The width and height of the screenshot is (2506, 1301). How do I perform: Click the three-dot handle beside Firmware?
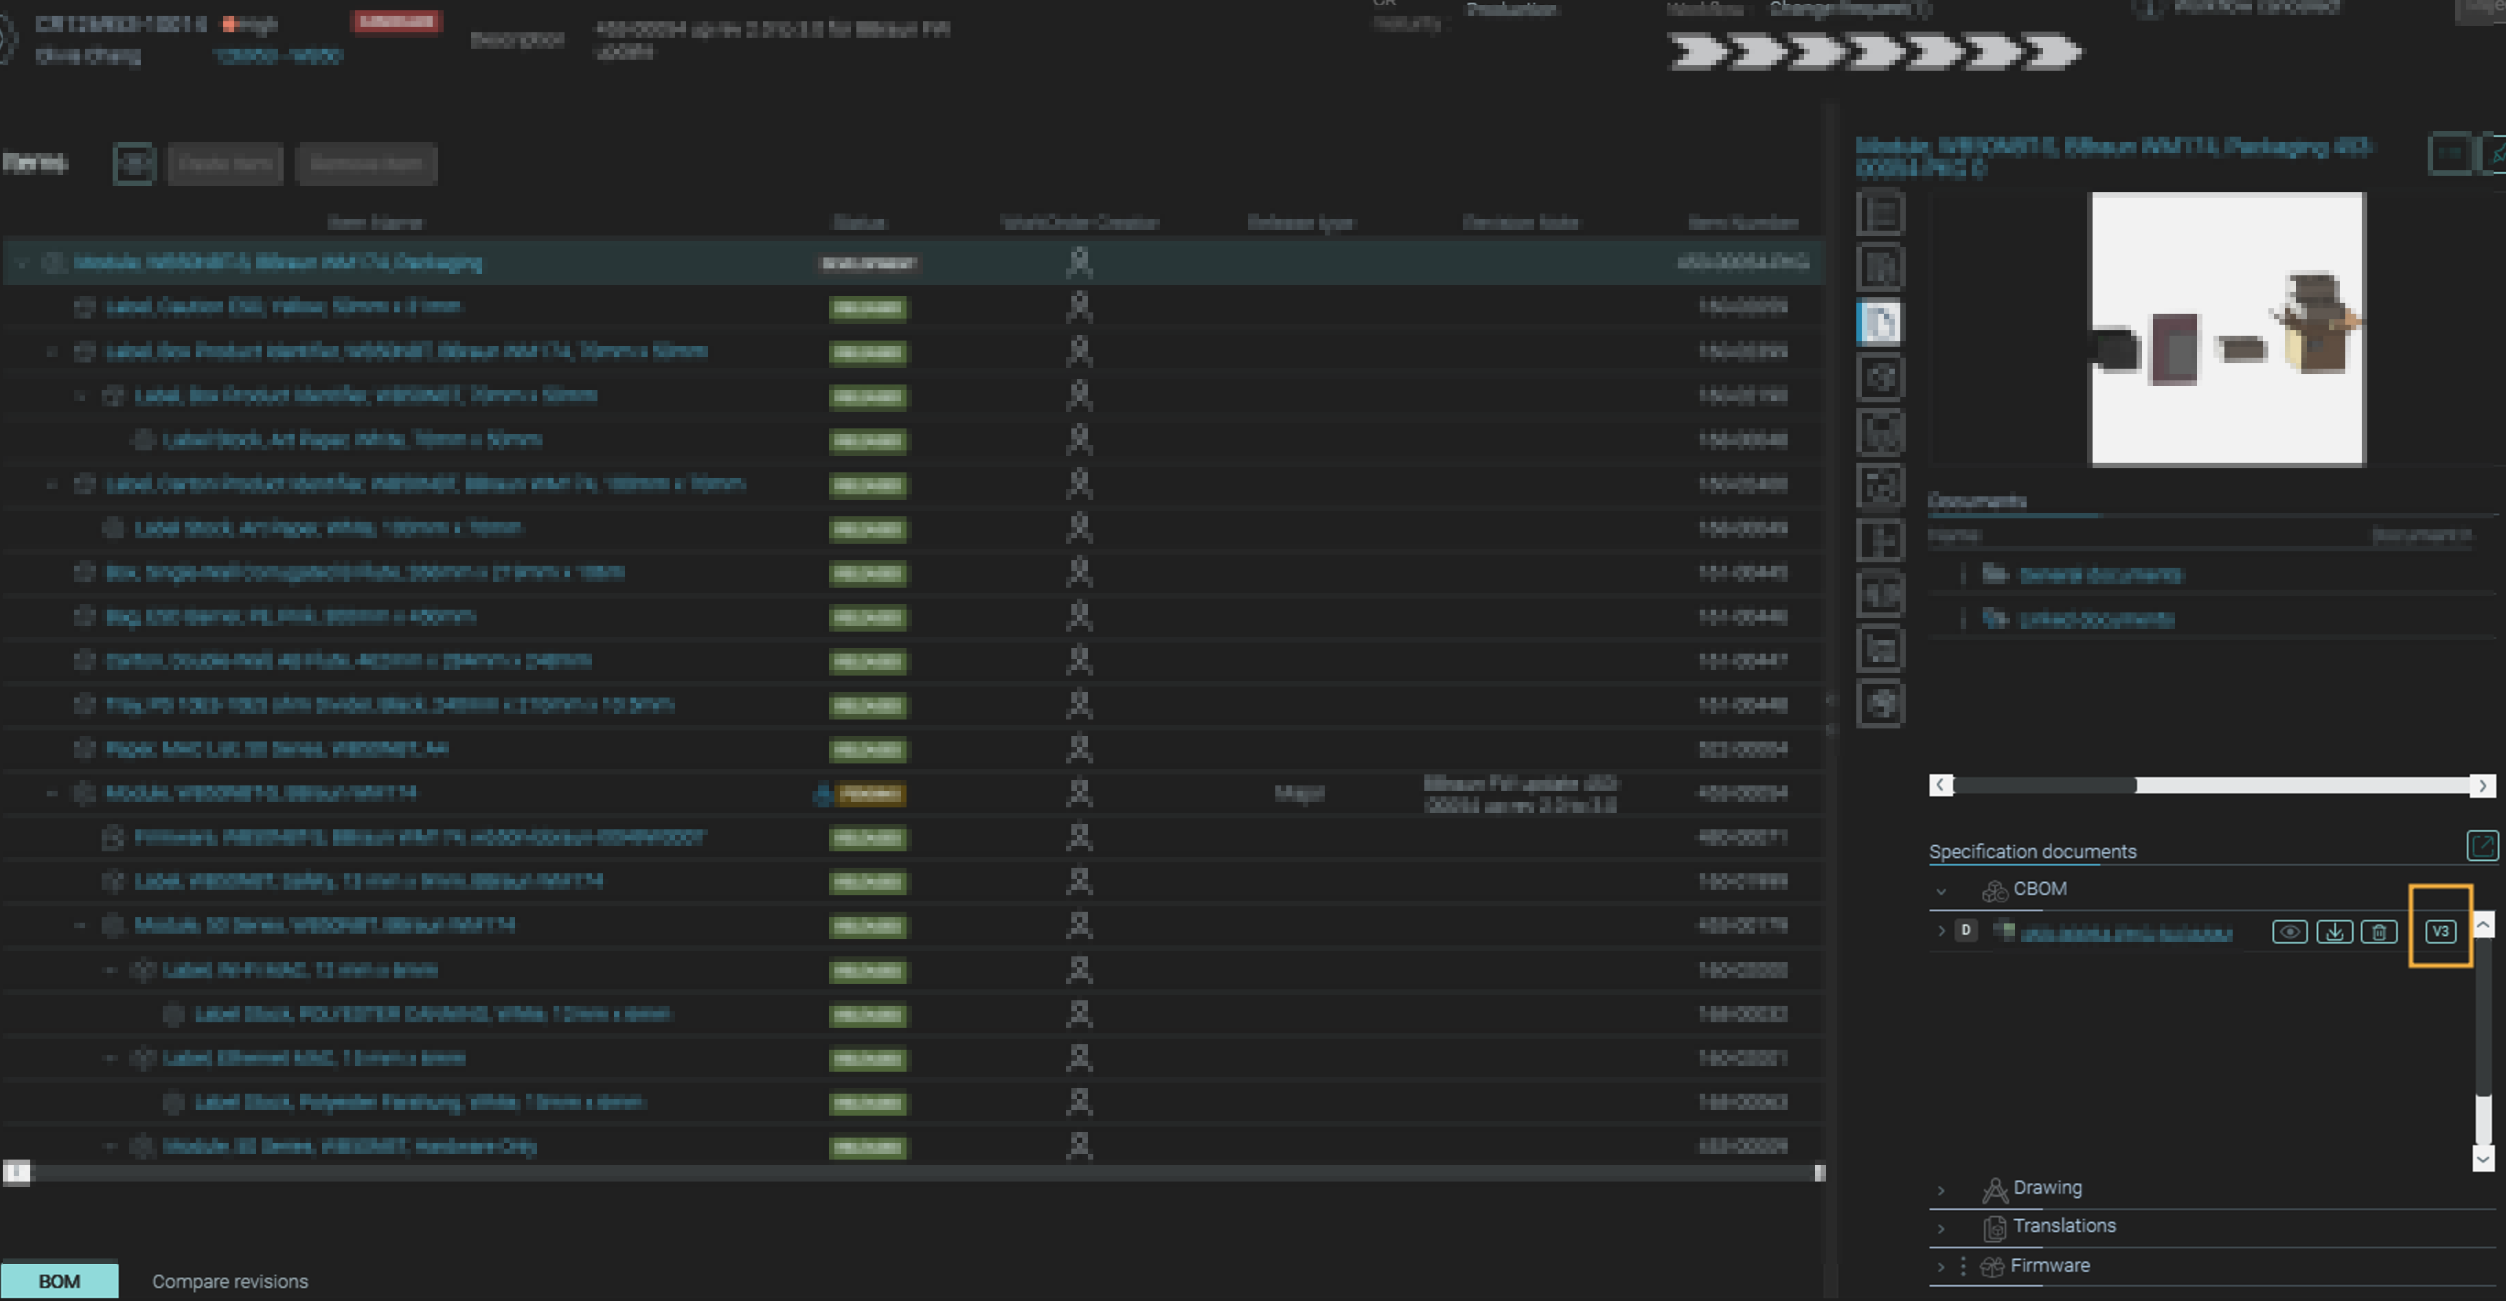1963,1266
